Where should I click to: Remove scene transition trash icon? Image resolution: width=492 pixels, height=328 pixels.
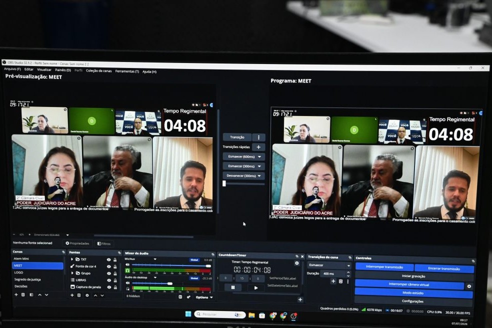tap(341, 281)
